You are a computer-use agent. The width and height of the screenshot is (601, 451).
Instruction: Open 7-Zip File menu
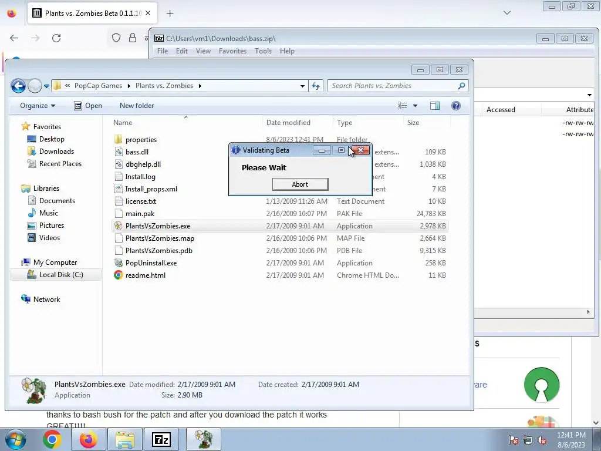pos(163,51)
